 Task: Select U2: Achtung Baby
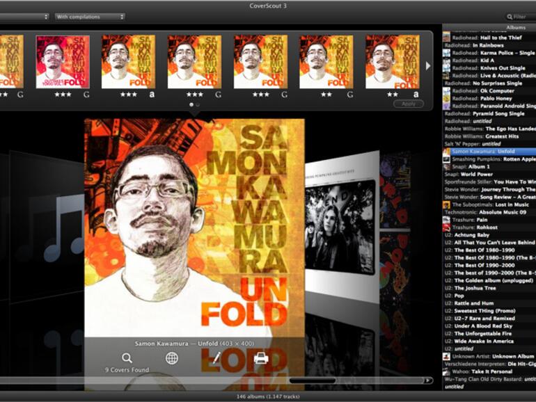(x=489, y=235)
